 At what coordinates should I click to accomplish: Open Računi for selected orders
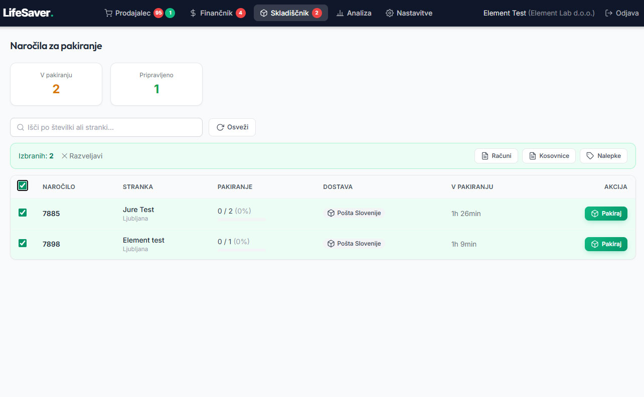coord(496,156)
